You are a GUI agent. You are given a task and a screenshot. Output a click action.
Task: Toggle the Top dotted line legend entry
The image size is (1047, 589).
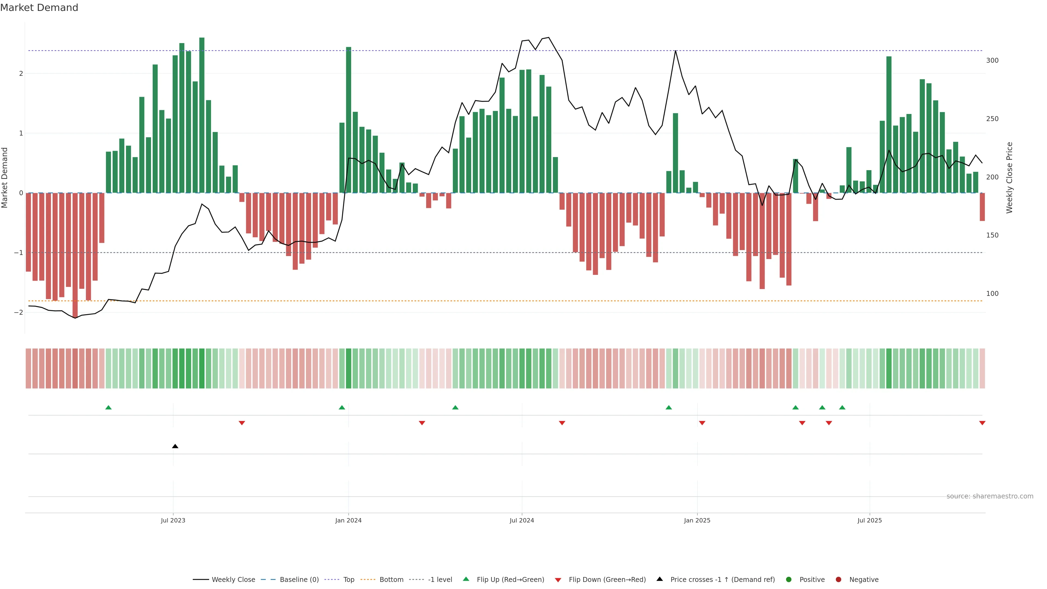coord(348,580)
